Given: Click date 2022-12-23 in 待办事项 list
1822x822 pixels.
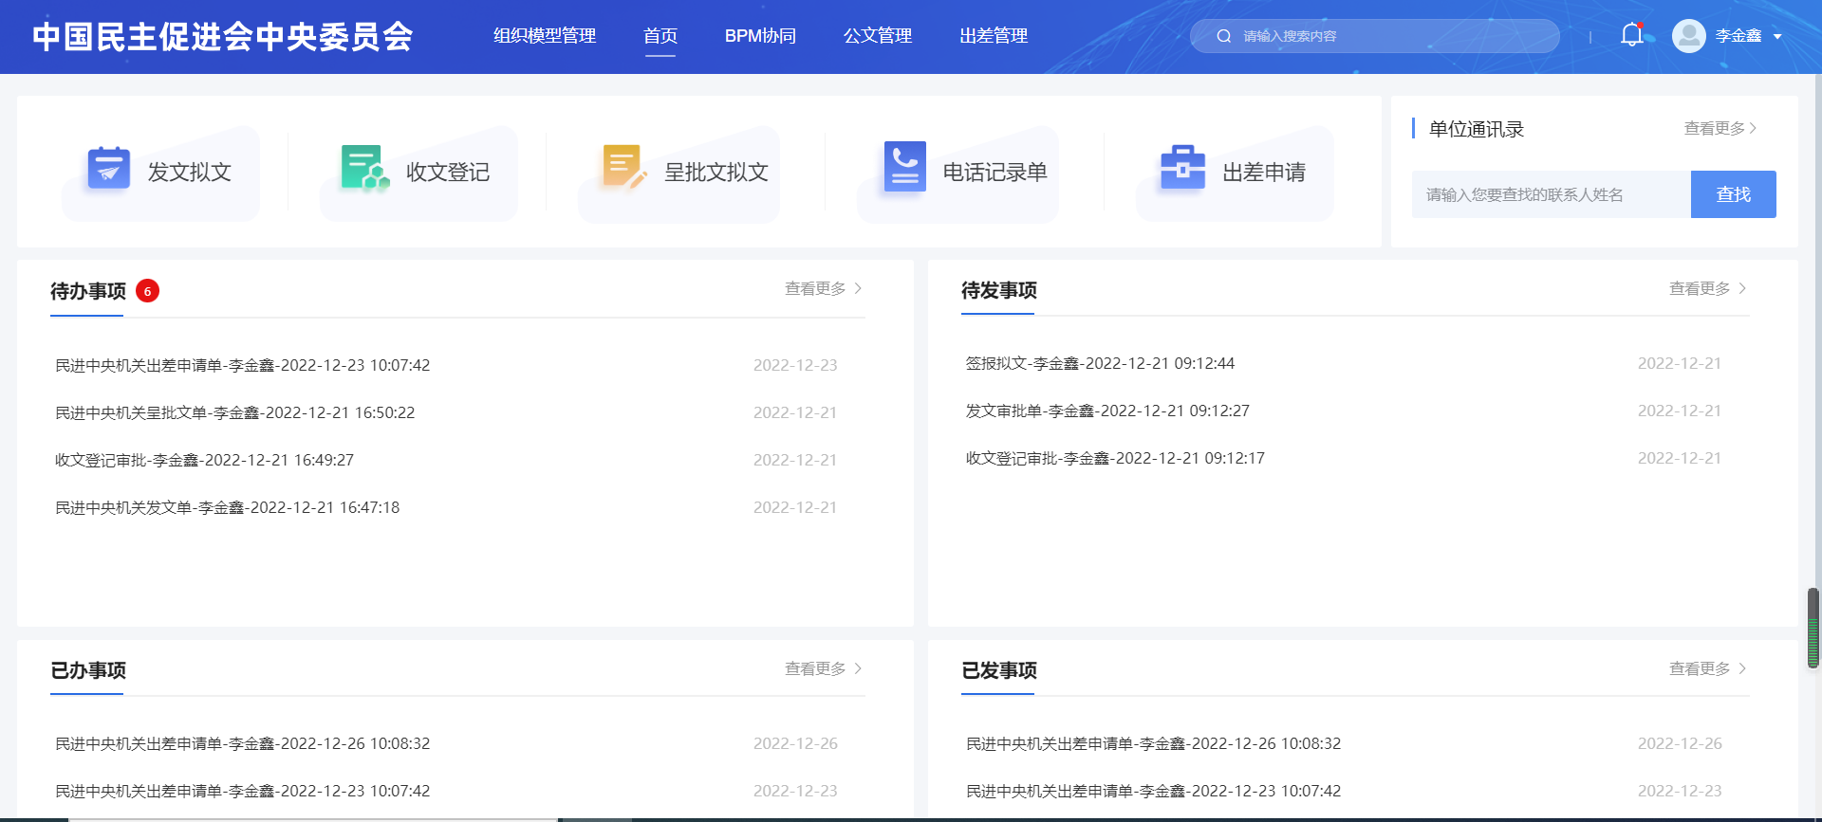Looking at the screenshot, I should [x=795, y=365].
